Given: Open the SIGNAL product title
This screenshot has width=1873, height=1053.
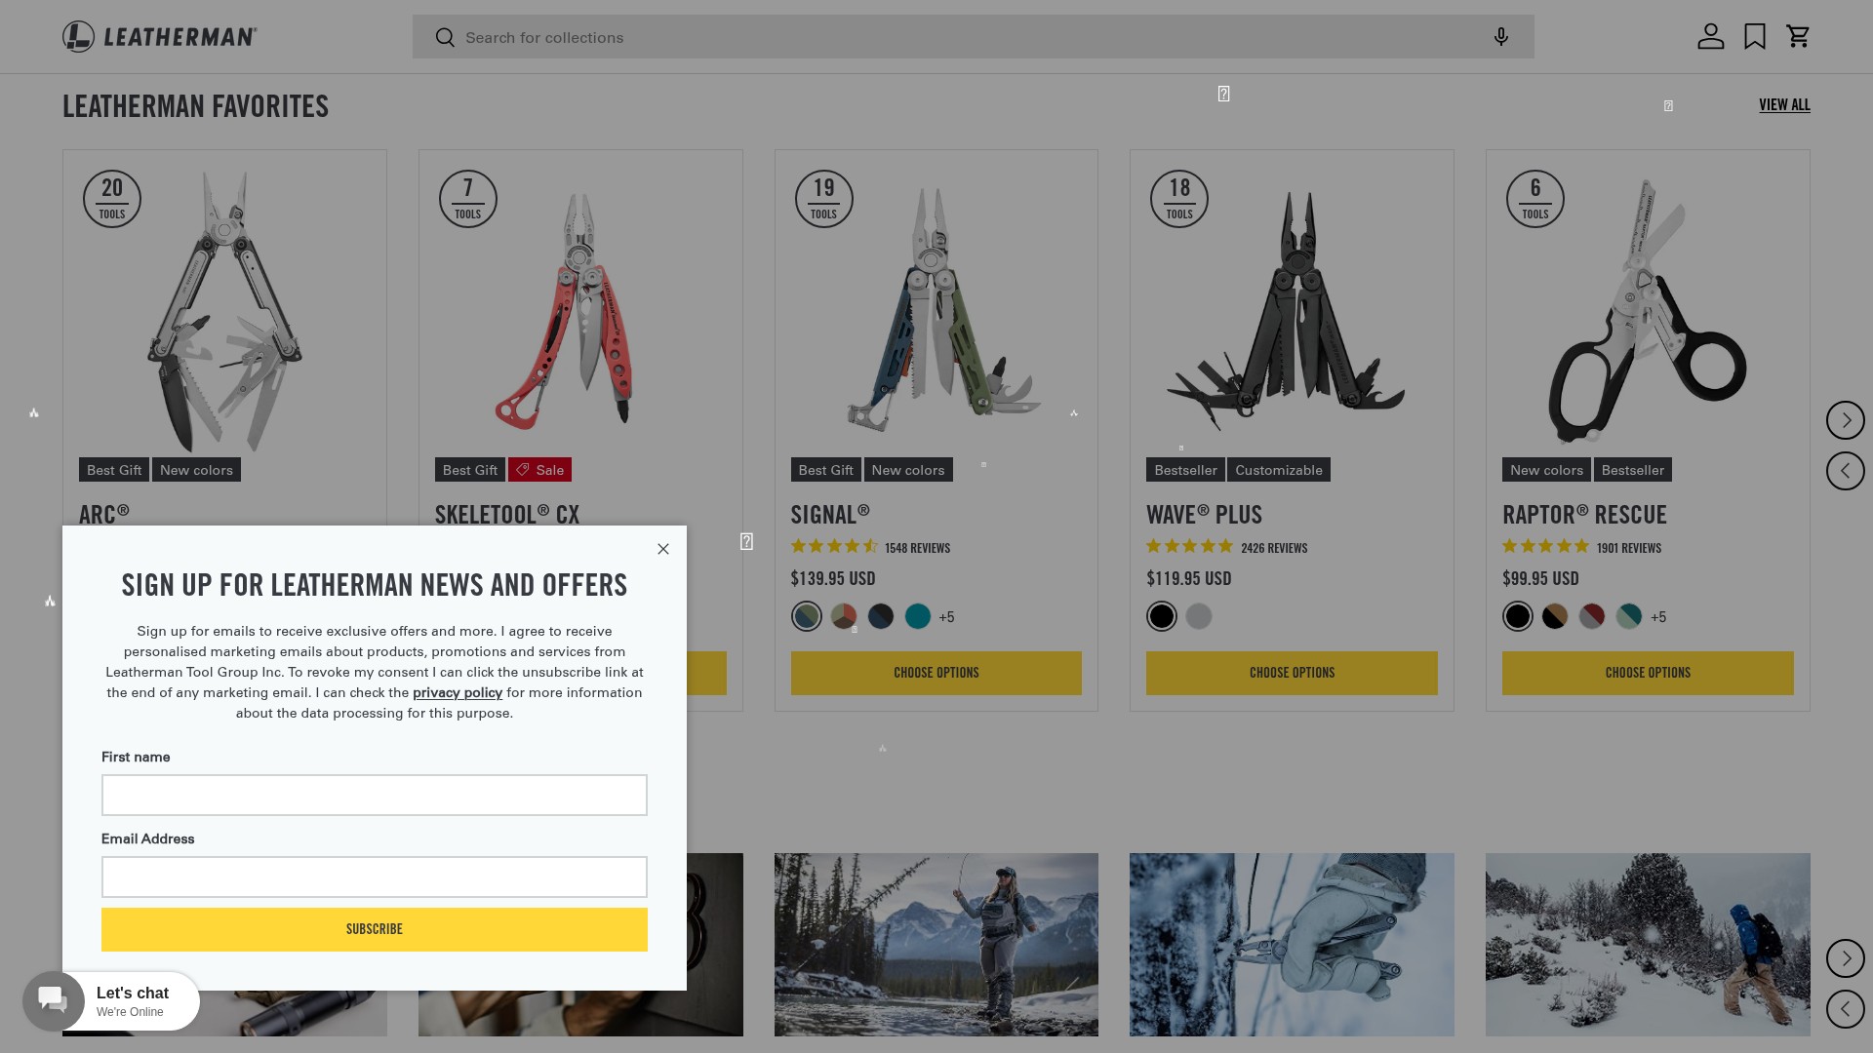Looking at the screenshot, I should click(830, 515).
